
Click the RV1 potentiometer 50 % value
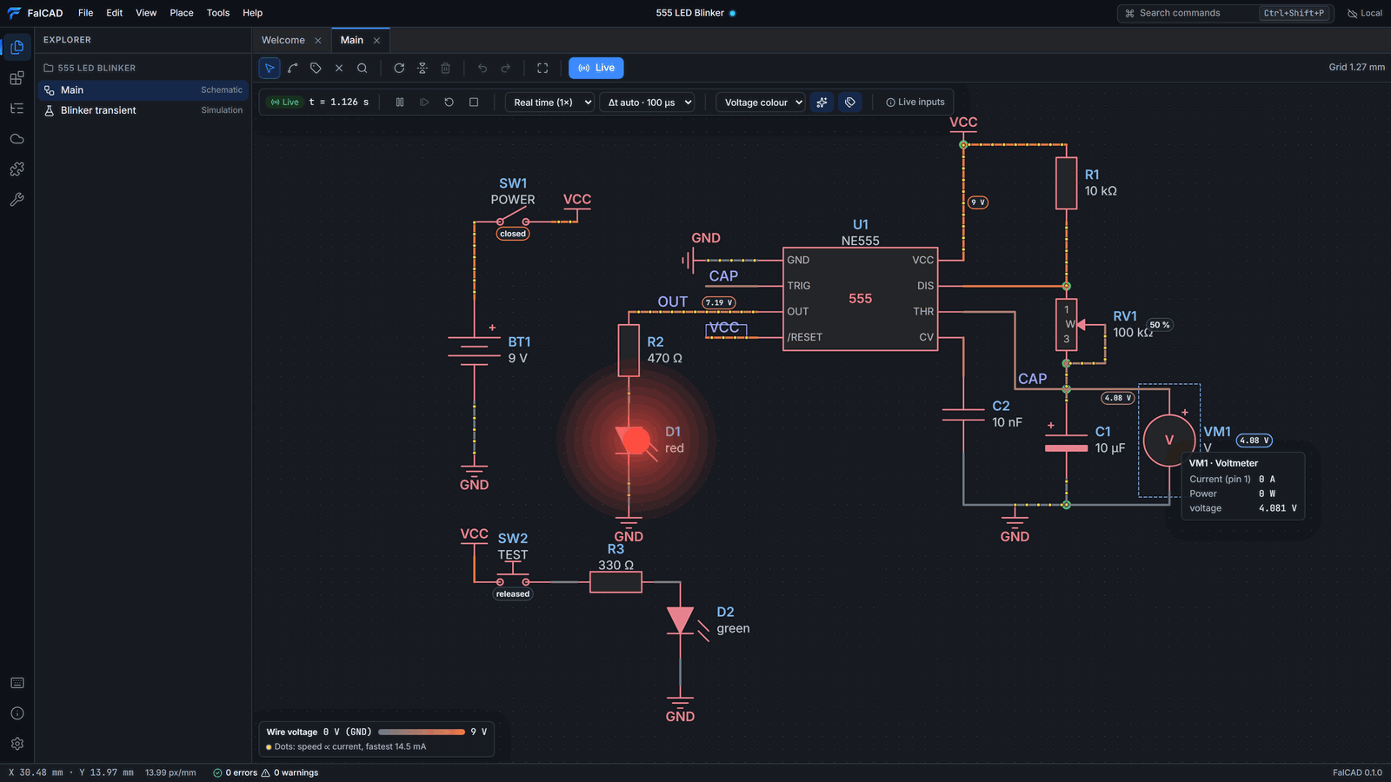pyautogui.click(x=1160, y=325)
